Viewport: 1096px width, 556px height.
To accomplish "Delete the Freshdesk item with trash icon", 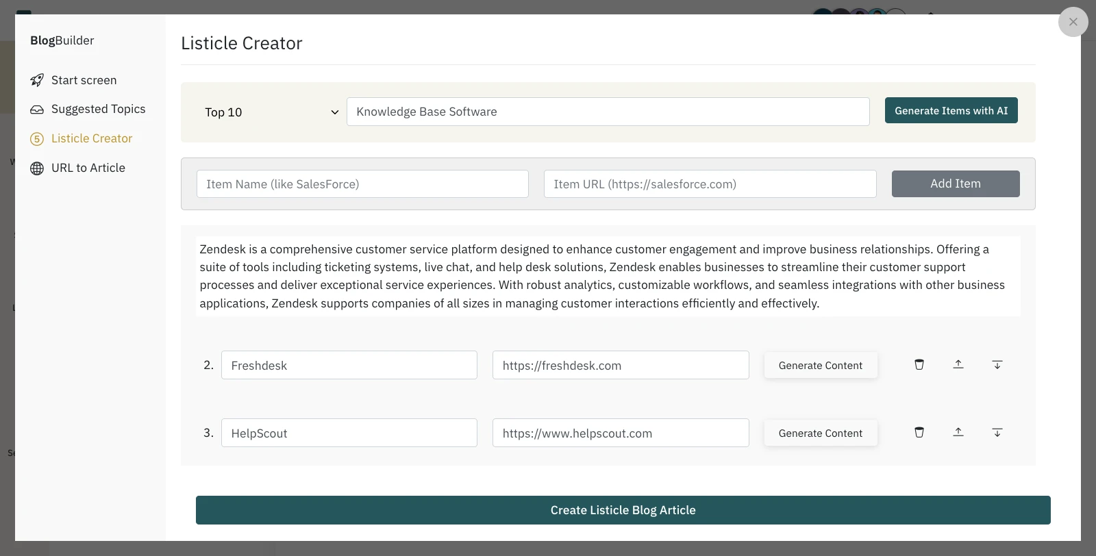I will (x=919, y=364).
